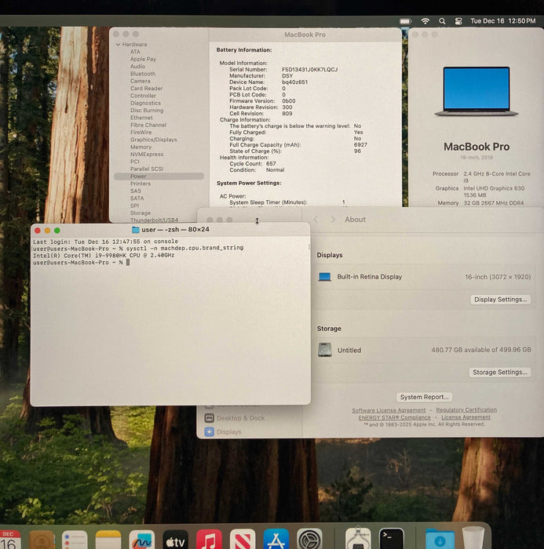This screenshot has height=549, width=544.
Task: Click the folder icon in Terminal title bar
Action: coord(135,230)
